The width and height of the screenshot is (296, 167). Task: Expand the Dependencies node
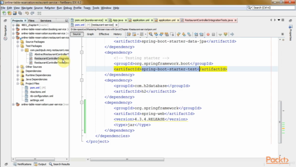pyautogui.click(x=18, y=71)
